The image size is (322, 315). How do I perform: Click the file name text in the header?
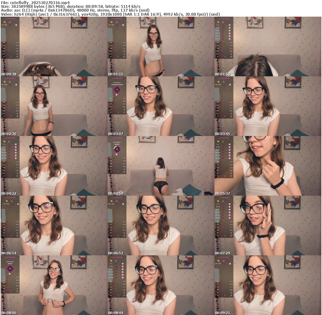pos(35,3)
